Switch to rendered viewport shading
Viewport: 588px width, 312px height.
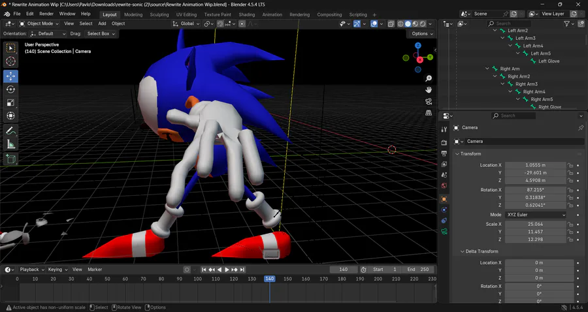423,23
